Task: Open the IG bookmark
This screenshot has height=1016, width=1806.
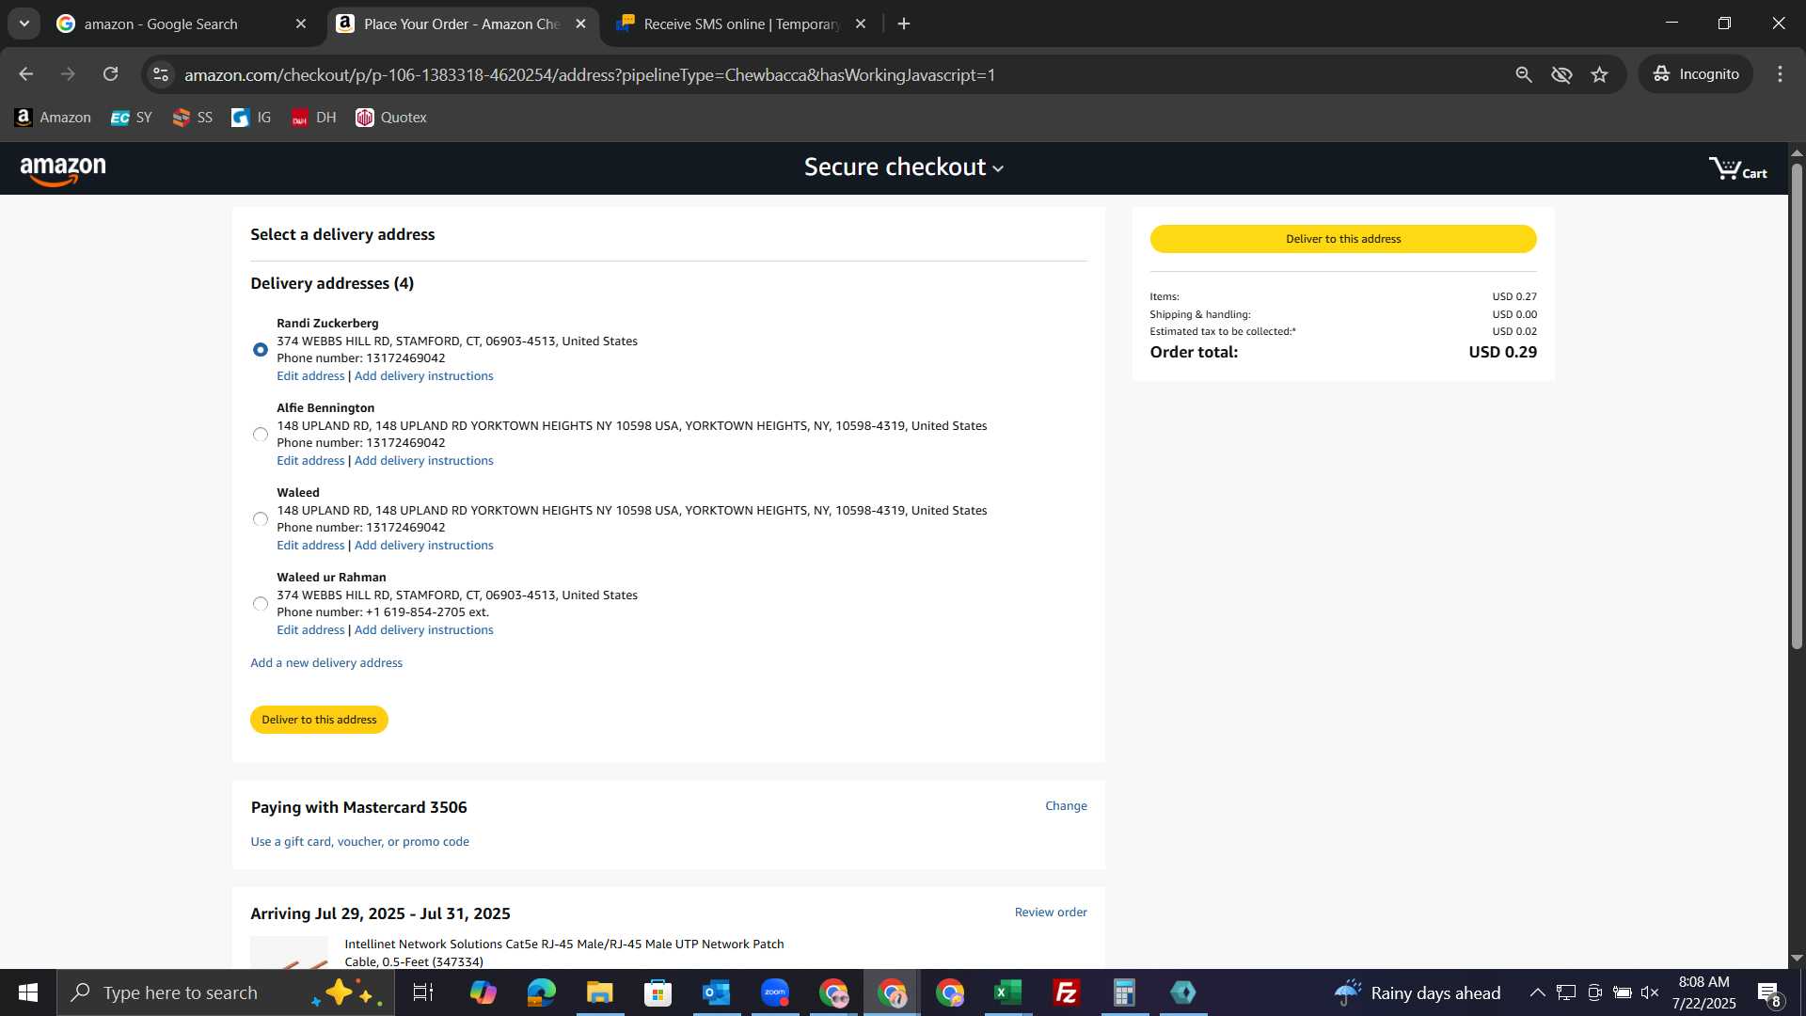Action: coord(251,118)
